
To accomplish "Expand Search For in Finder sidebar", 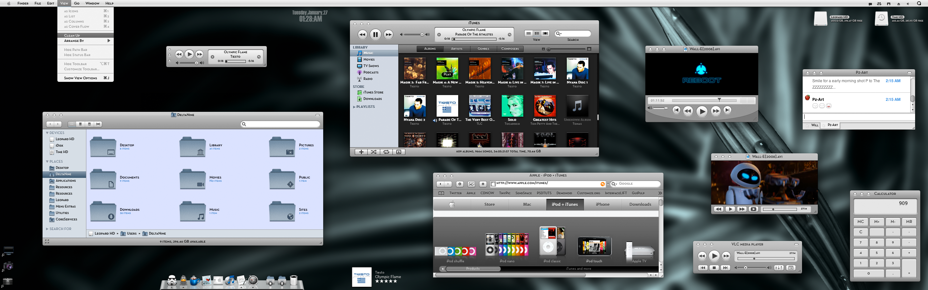I will [x=47, y=229].
